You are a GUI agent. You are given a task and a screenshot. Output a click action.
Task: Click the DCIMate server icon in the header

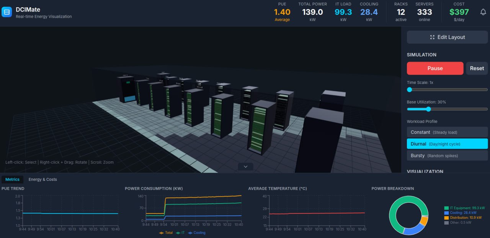6,12
